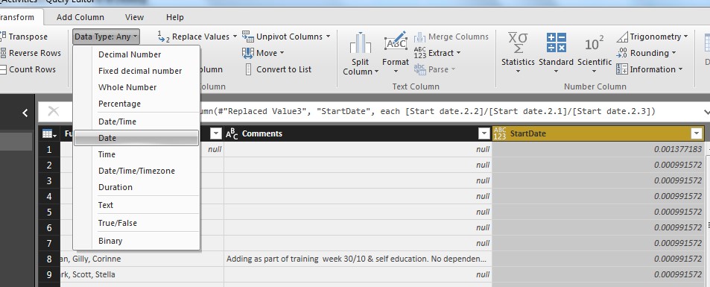Screen dimensions: 710x287
Task: Choose Date/Time/Timezone data type
Action: pos(136,171)
